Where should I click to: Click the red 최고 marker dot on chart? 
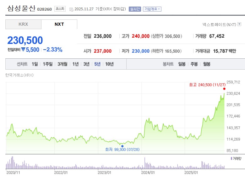tap(224, 89)
